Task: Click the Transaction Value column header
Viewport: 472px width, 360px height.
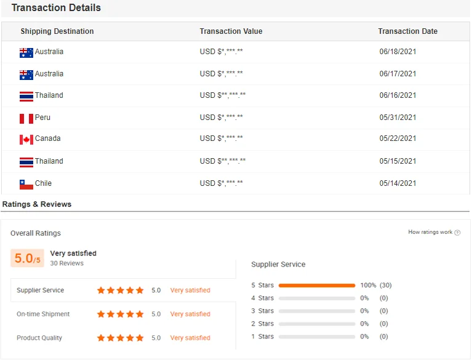Action: click(231, 31)
